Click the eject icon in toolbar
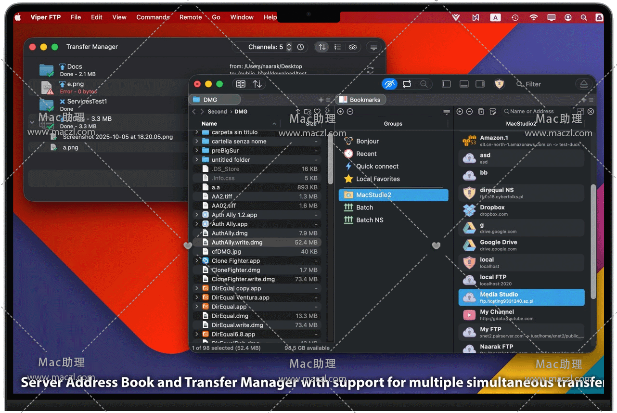Viewport: 617px width, 413px height. pyautogui.click(x=583, y=84)
